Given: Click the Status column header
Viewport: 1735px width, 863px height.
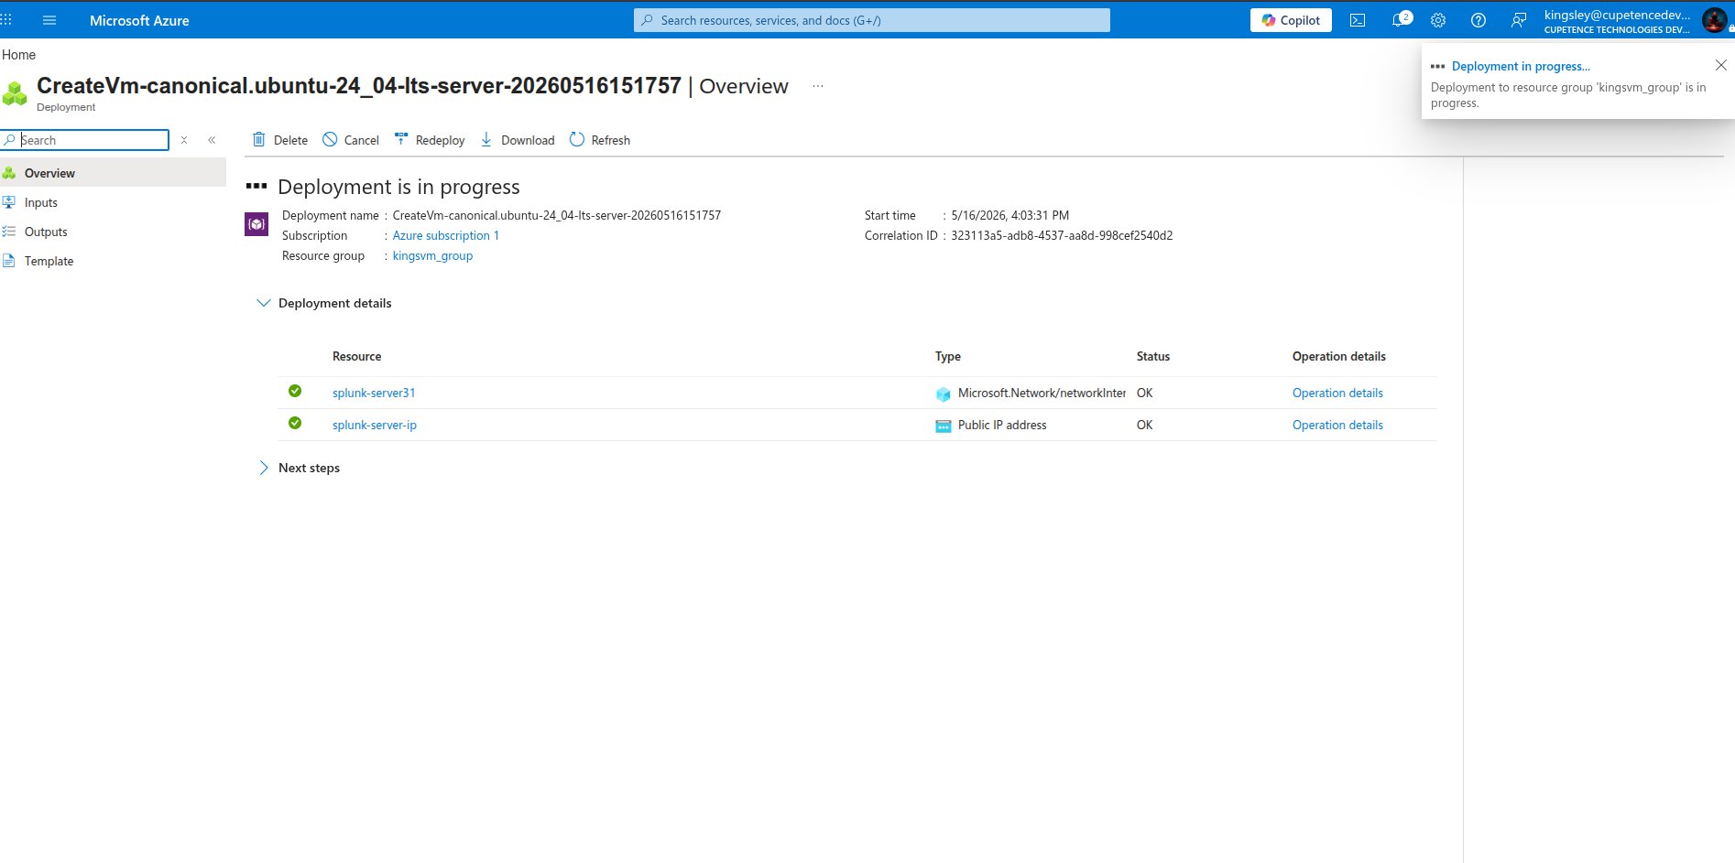Looking at the screenshot, I should coord(1153,356).
